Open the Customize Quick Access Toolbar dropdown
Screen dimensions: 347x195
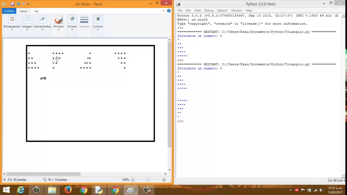point(28,4)
